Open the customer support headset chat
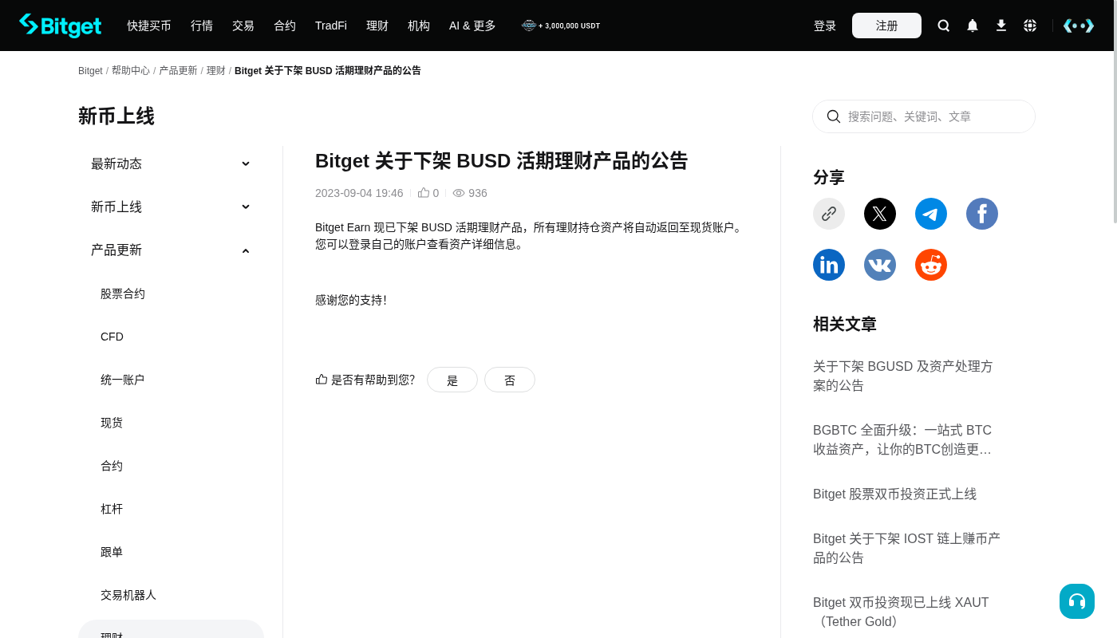 [x=1077, y=601]
